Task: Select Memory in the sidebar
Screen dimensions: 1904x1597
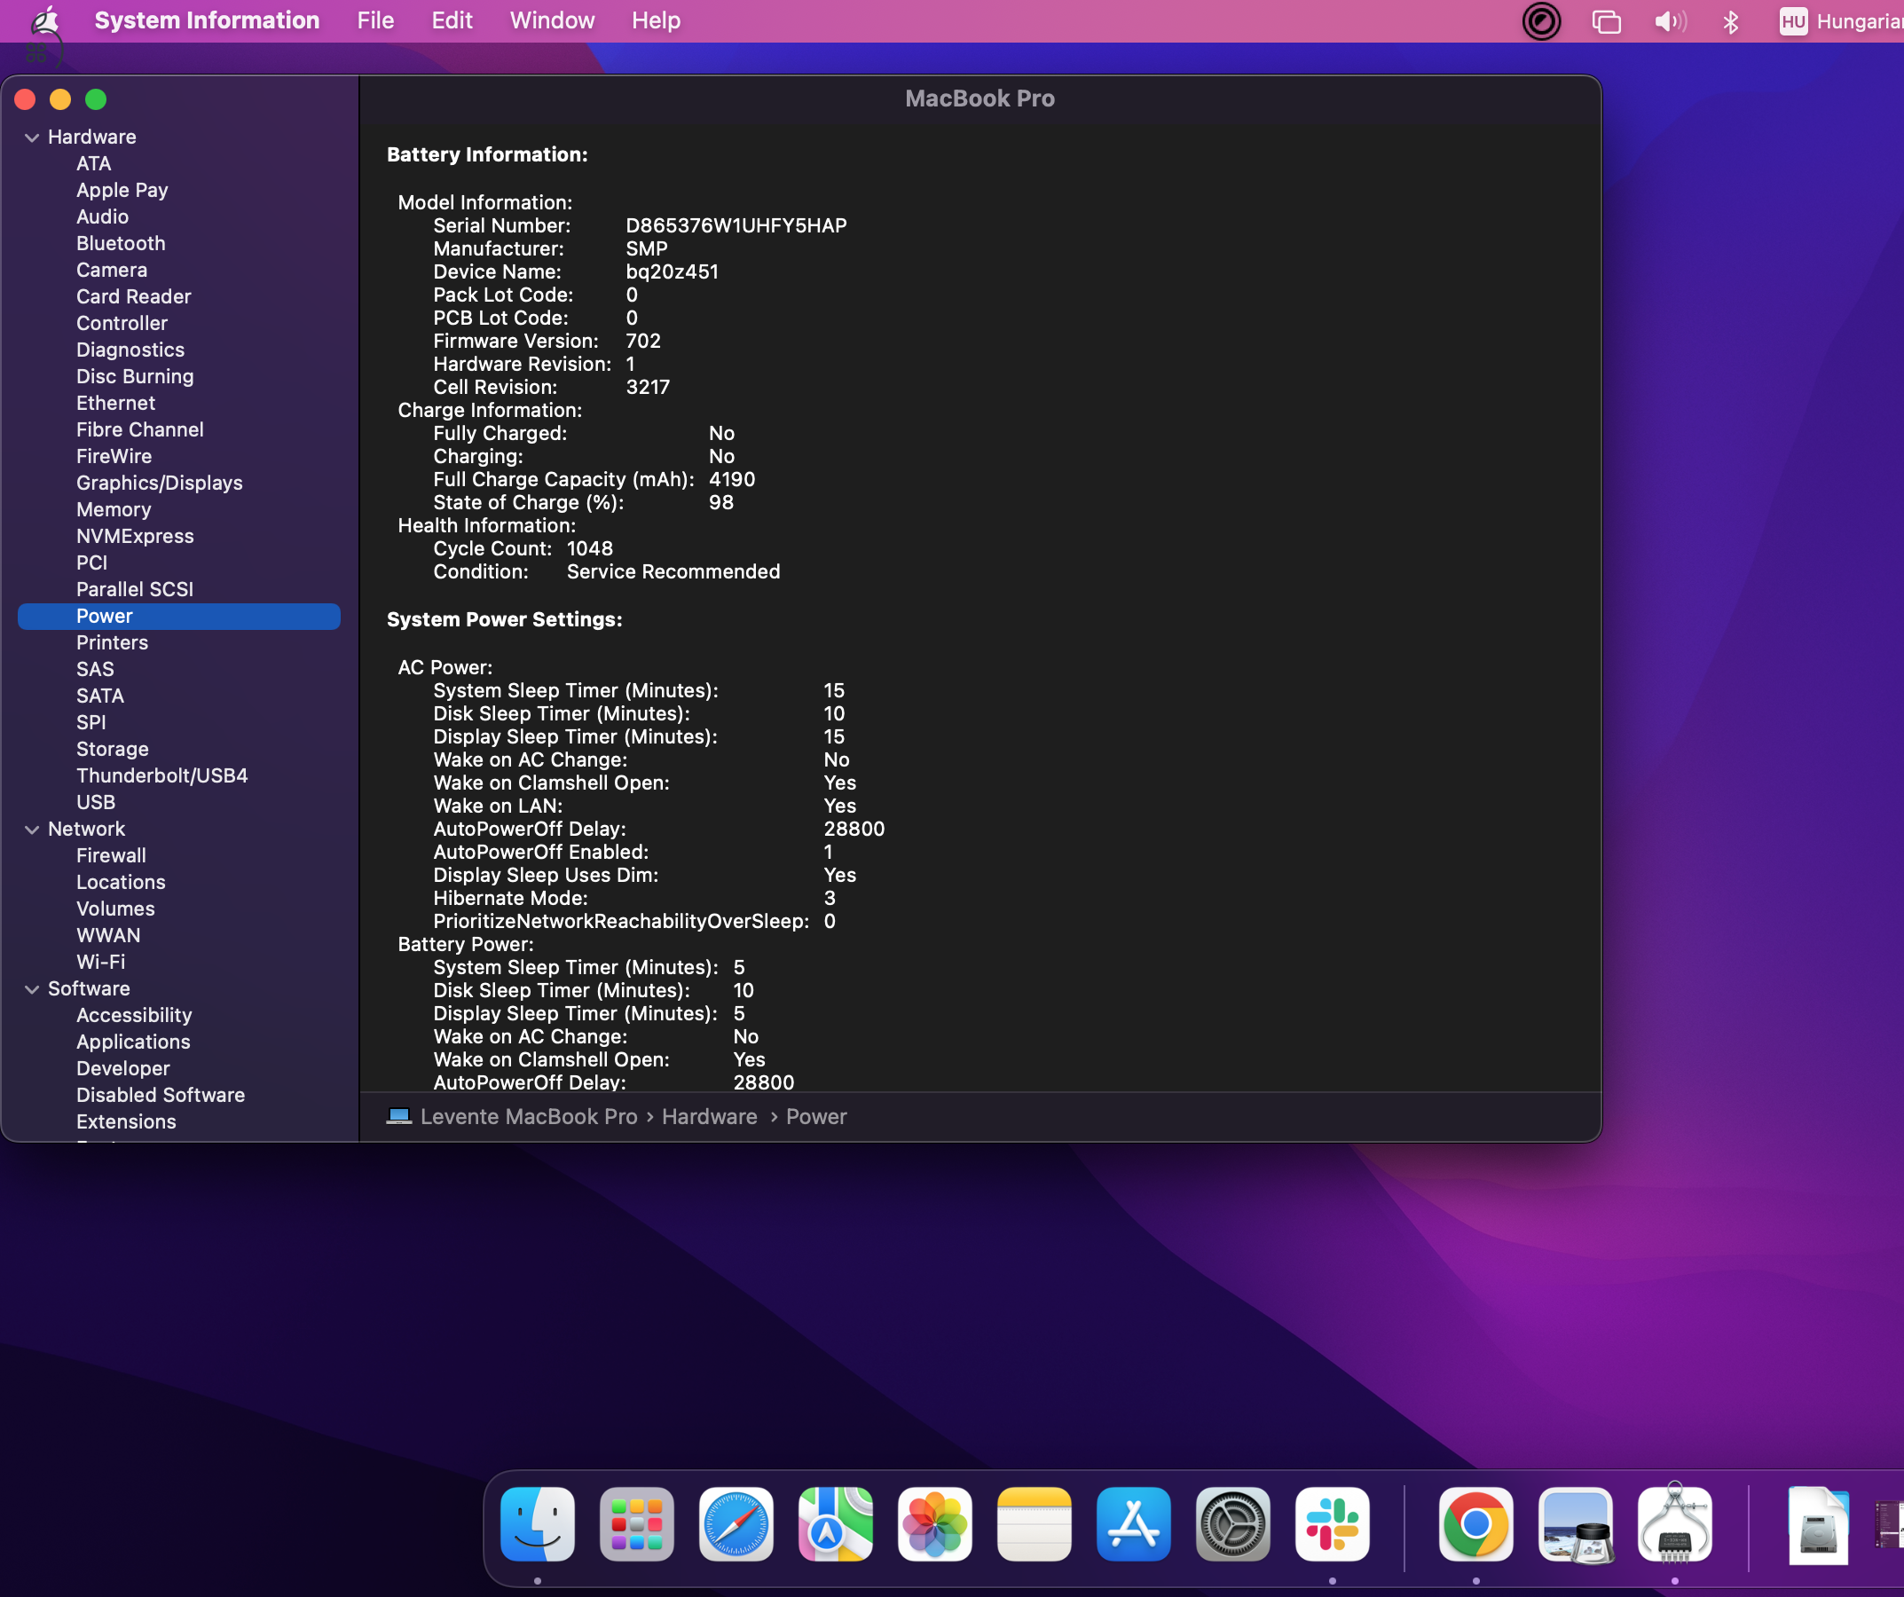Action: click(114, 509)
